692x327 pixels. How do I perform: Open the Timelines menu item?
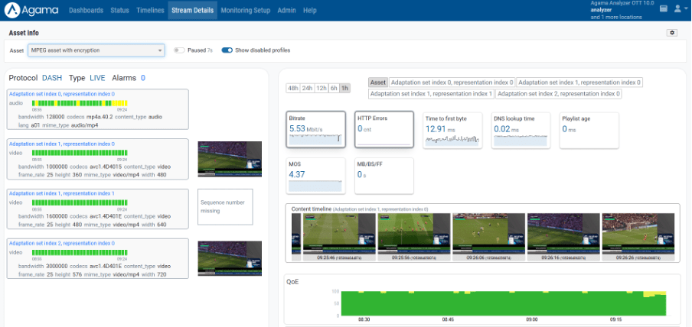point(151,11)
